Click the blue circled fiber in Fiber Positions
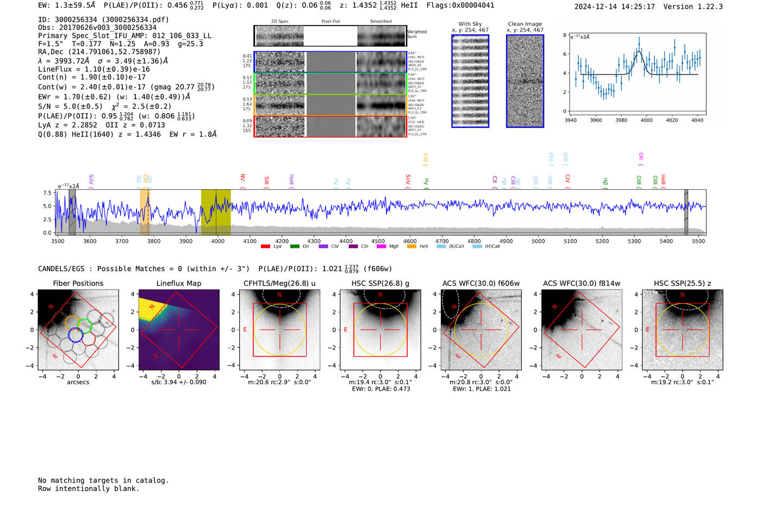The height and width of the screenshot is (518, 761). click(75, 335)
